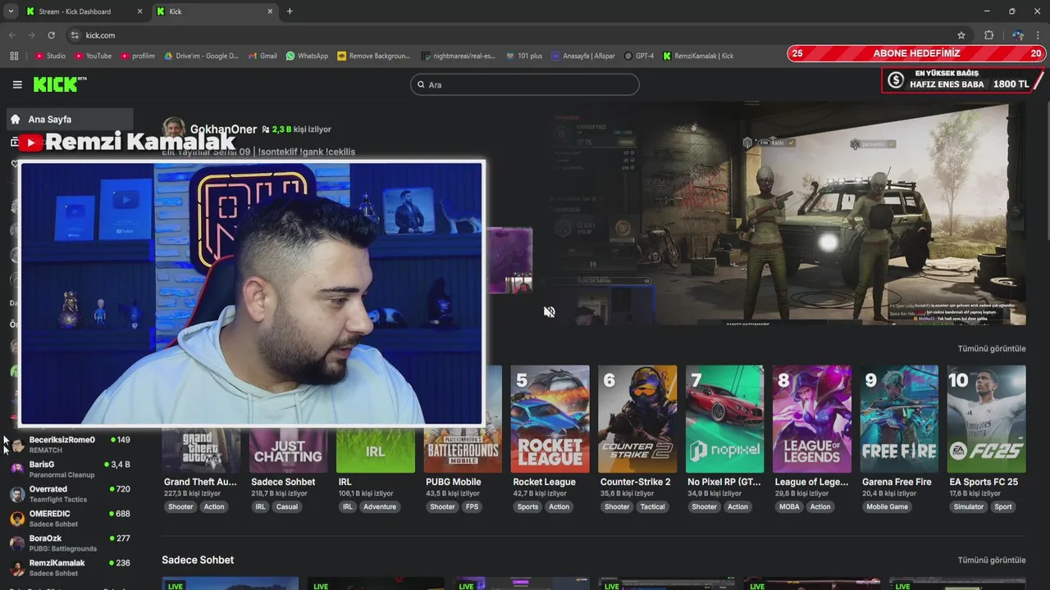
Task: Open the Grand Theft Auto category card
Action: pos(201,448)
